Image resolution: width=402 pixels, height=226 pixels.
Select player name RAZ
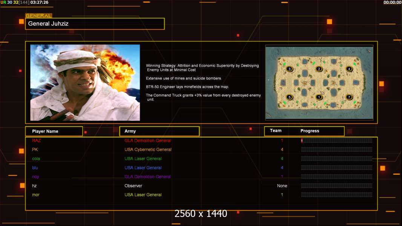click(x=37, y=140)
